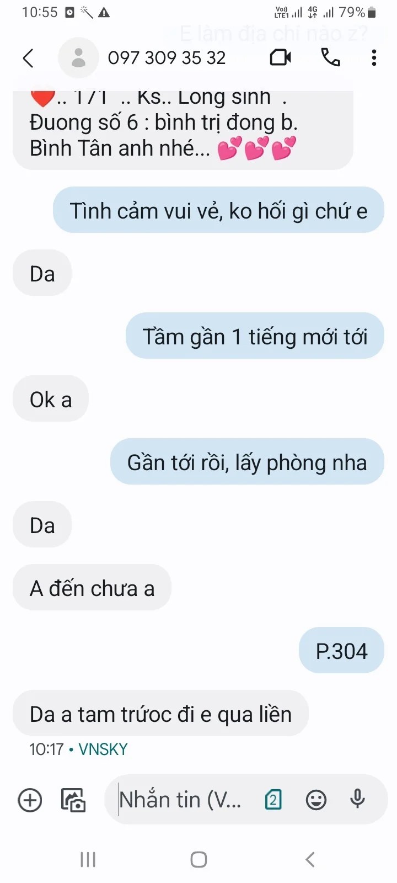Tap the Android back navigation button

pos(310,859)
